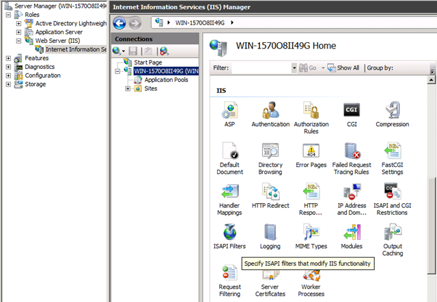Expand breadcrumb arrow after server name
Image resolution: width=437 pixels, height=302 pixels.
[x=232, y=22]
